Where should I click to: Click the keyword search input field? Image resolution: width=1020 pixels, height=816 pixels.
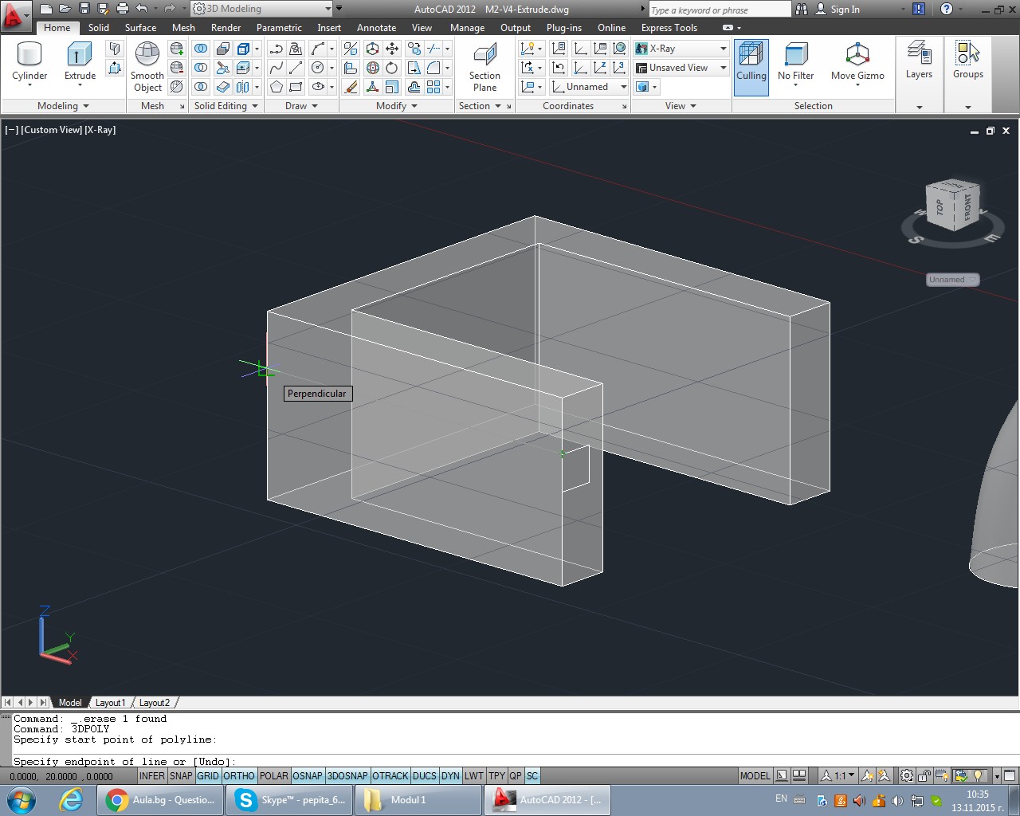tap(720, 10)
